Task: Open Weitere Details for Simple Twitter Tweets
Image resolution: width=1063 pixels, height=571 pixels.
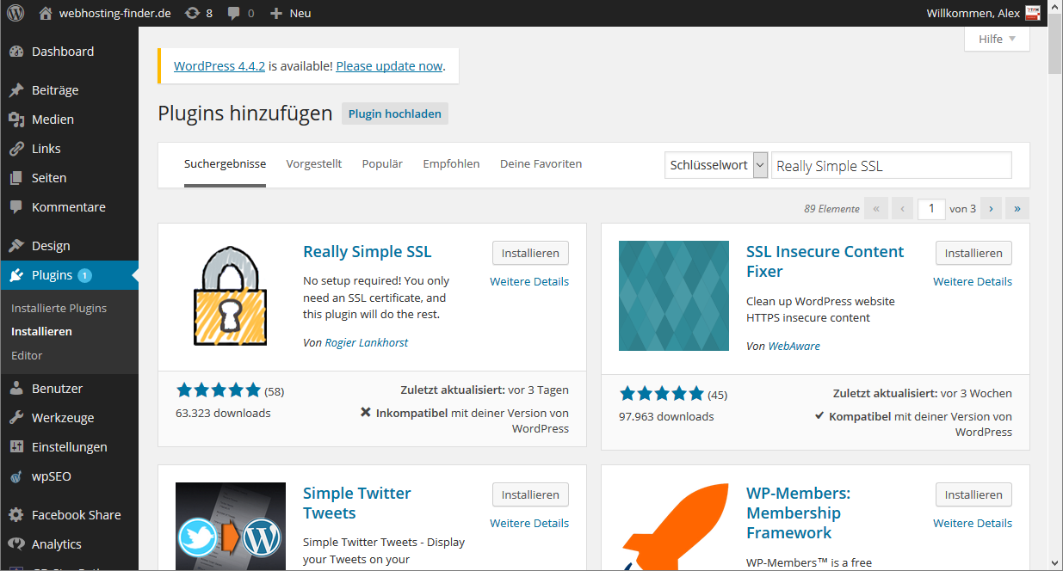Action: (x=529, y=523)
